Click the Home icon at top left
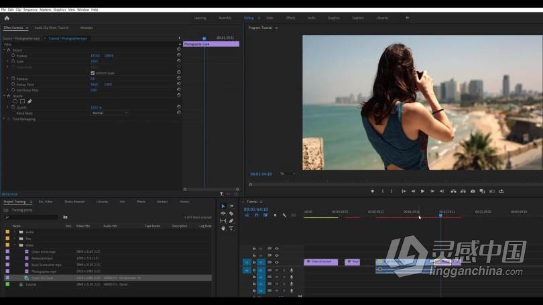Image resolution: width=543 pixels, height=305 pixels. point(7,18)
